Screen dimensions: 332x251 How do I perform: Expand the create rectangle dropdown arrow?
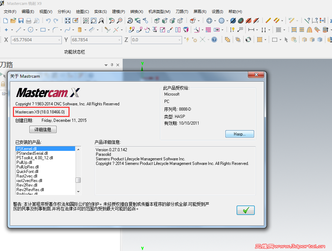[49, 30]
